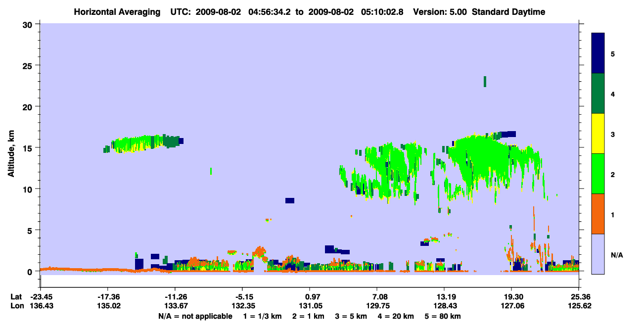The width and height of the screenshot is (643, 330).
Task: Click the latitude value -17.36
Action: [x=107, y=296]
